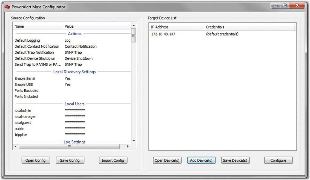Click the Log value for Default Logging
Image resolution: width=310 pixels, height=180 pixels.
tap(68, 40)
